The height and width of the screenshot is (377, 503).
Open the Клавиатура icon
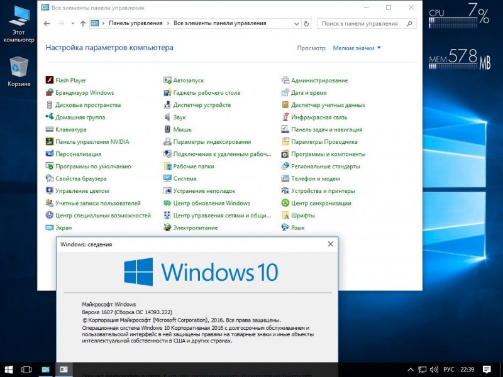pyautogui.click(x=50, y=129)
